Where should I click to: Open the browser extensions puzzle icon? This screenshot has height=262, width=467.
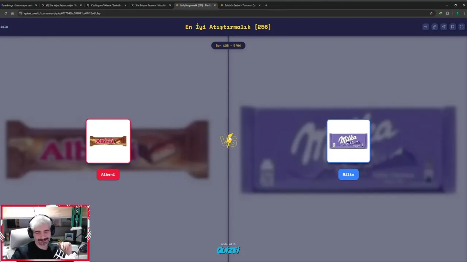tap(448, 13)
